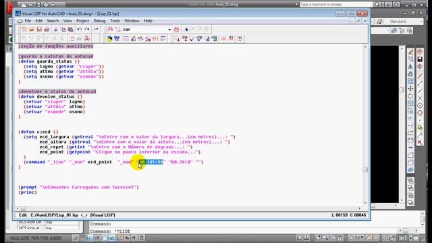Click the Toggle Bookmark icon

[186, 29]
